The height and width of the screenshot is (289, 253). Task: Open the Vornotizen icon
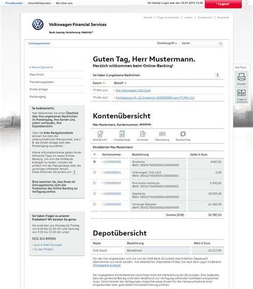143,135
